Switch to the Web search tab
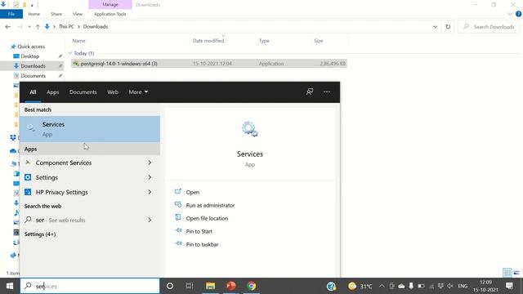This screenshot has height=294, width=523. pyautogui.click(x=113, y=92)
